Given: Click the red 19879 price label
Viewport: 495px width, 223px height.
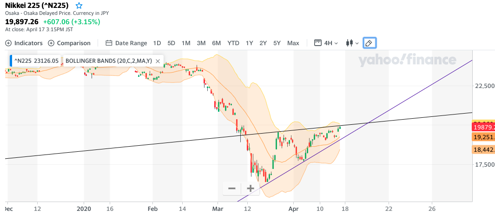Looking at the screenshot, I should coord(483,127).
